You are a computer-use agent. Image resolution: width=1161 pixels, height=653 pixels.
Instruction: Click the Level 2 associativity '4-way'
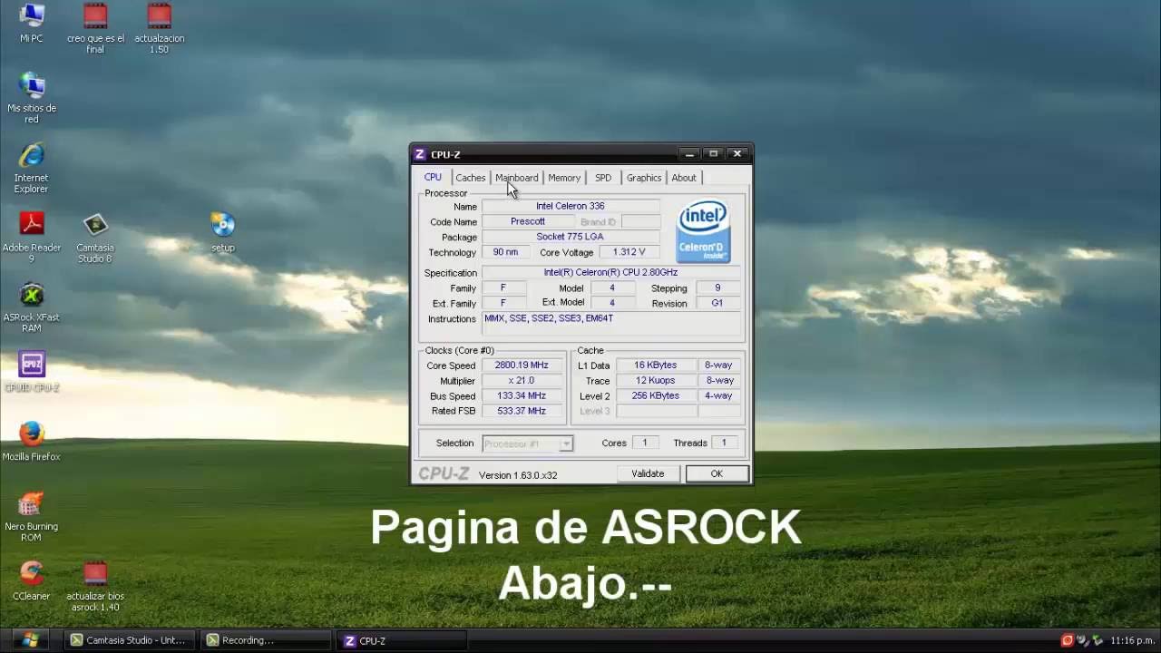tap(718, 396)
